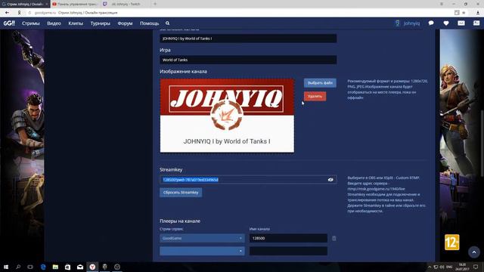Viewport: 484px width, 272px height.
Task: Open Windows taskbar search
Action: tap(18, 267)
